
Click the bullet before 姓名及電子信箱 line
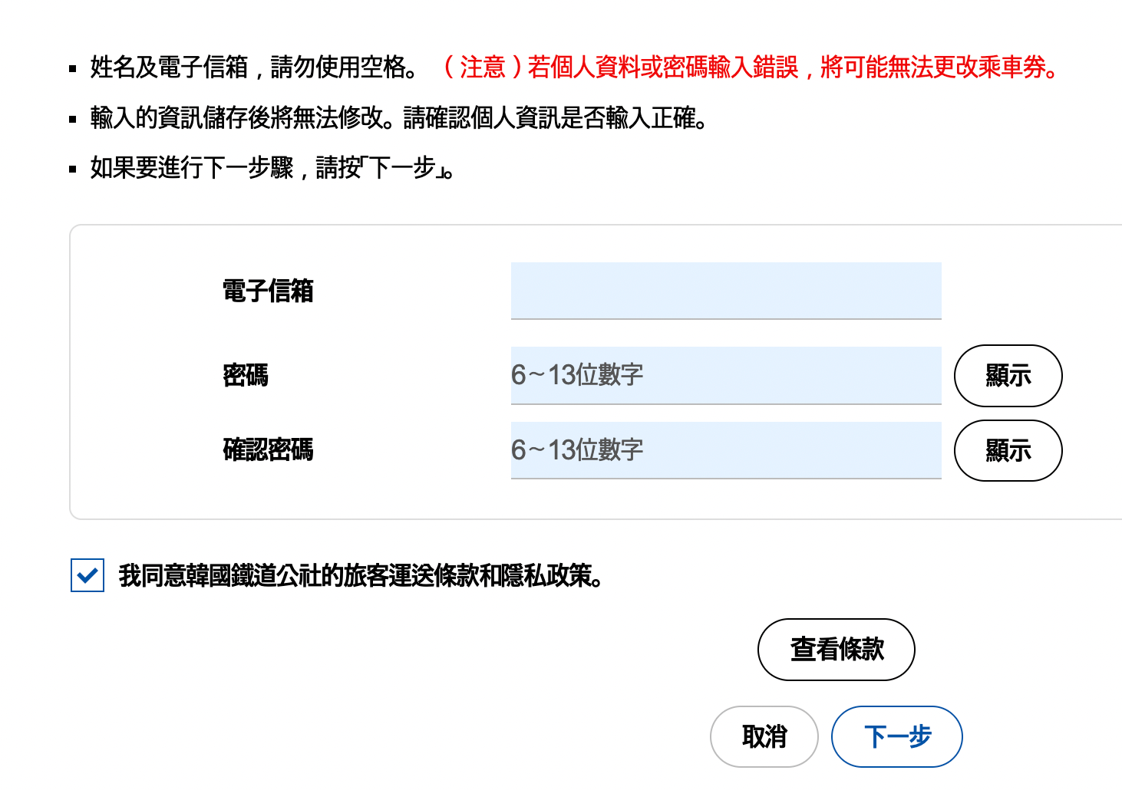[x=73, y=69]
